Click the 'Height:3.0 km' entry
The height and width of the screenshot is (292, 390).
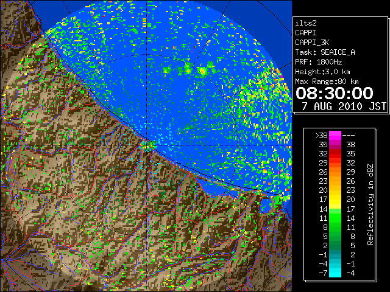tap(322, 72)
